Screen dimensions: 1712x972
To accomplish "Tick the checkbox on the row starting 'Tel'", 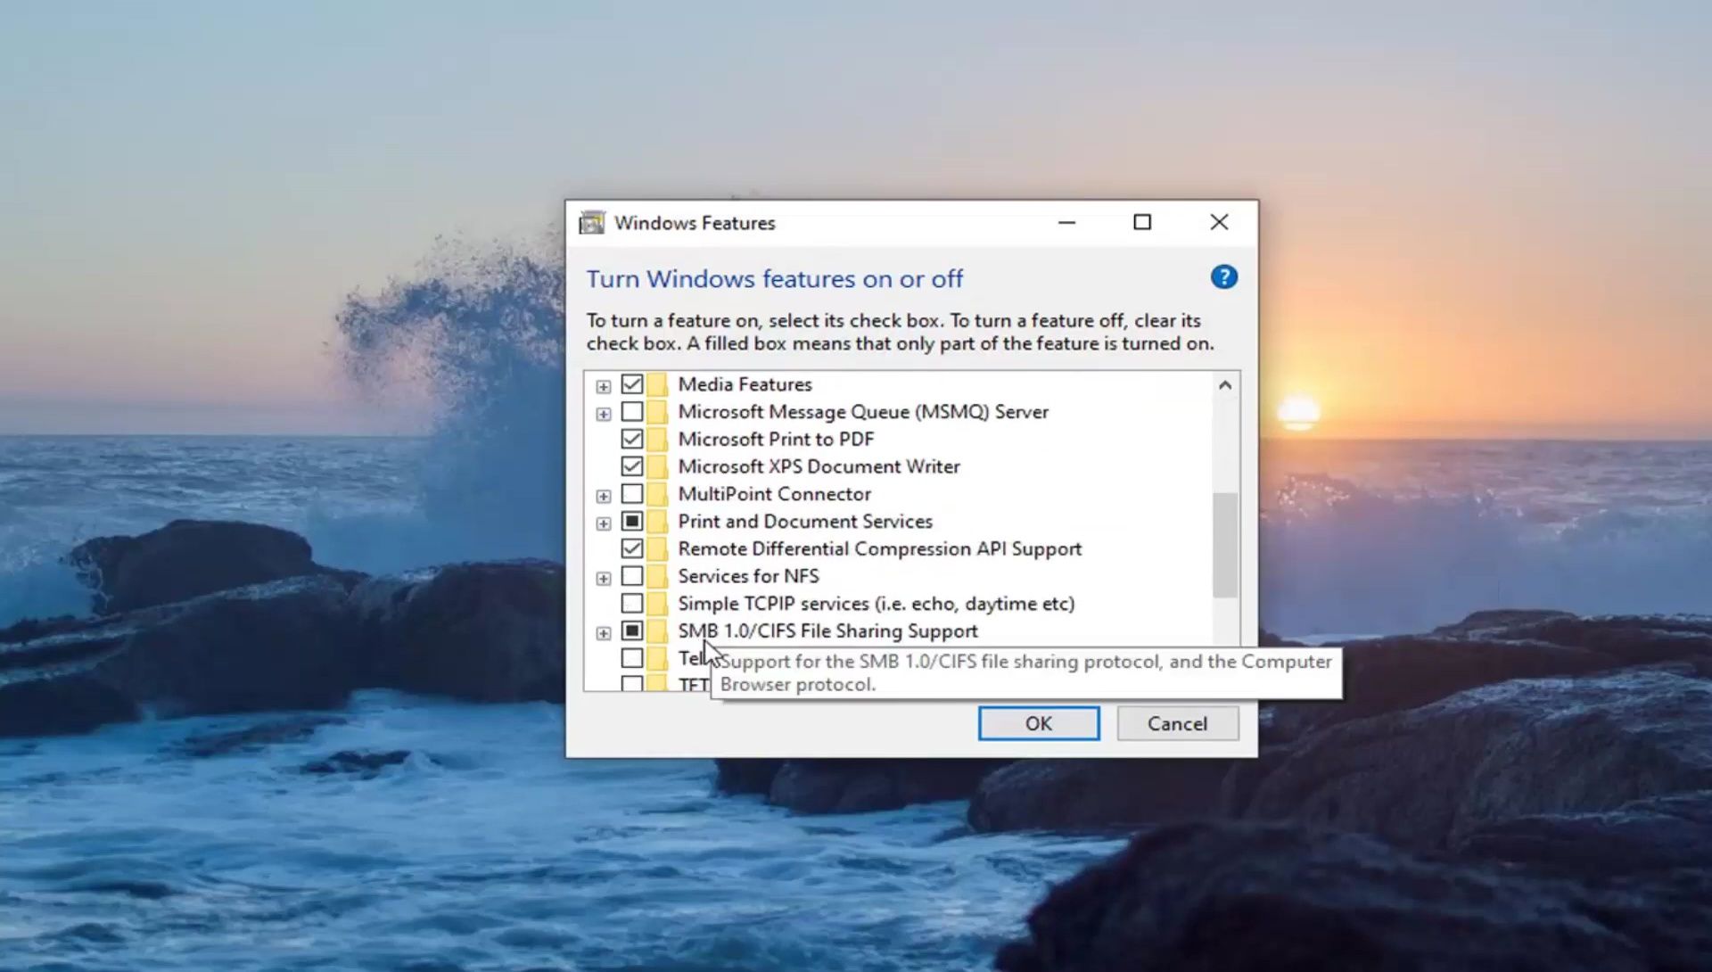I will pos(632,658).
